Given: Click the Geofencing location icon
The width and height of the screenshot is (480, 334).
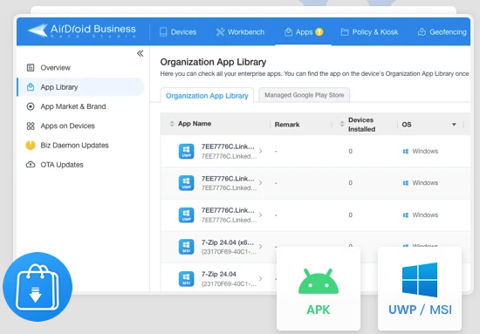Looking at the screenshot, I should coord(422,31).
